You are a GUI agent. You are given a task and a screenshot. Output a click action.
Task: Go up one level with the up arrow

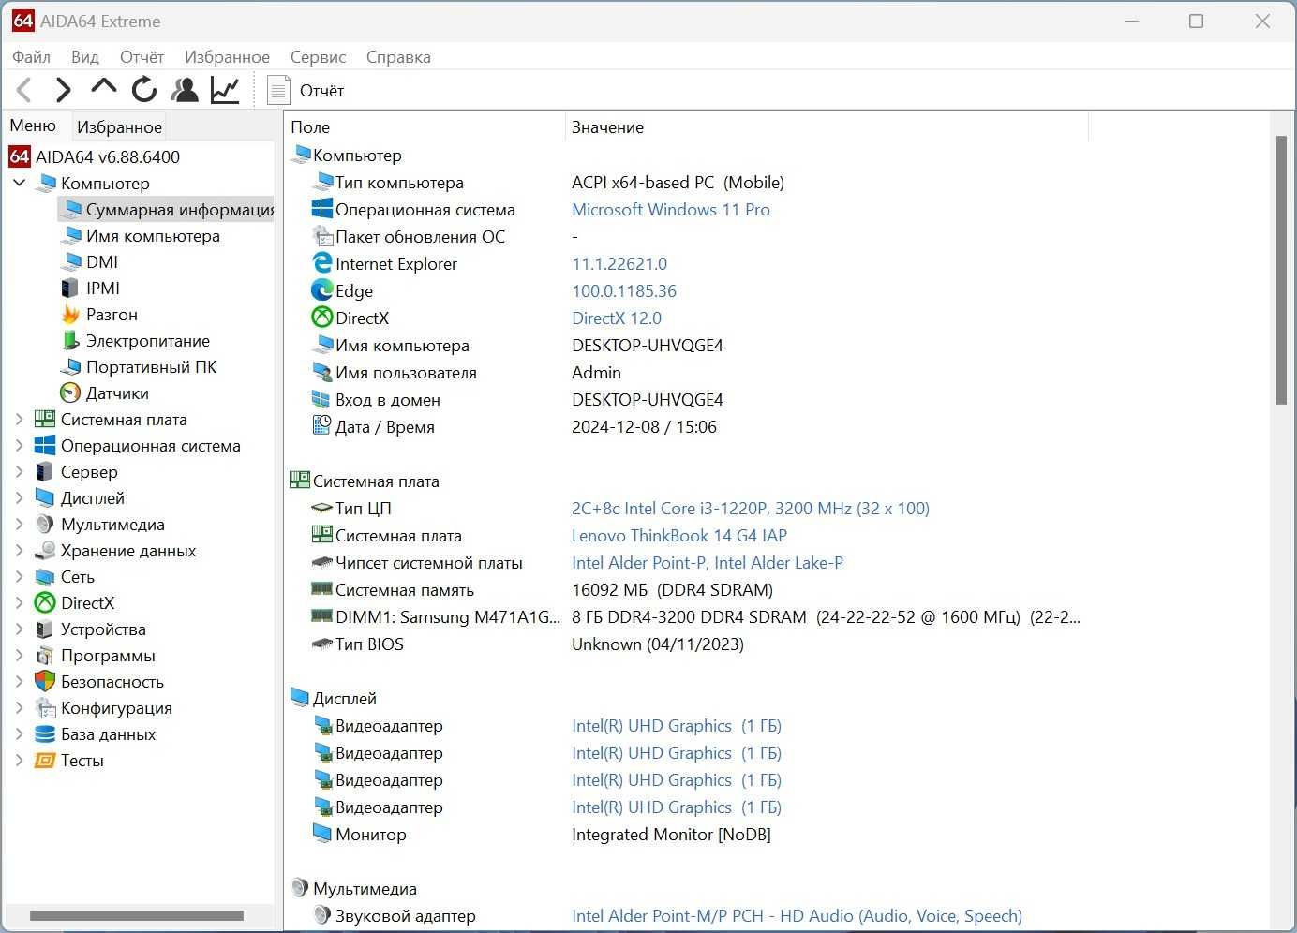pyautogui.click(x=103, y=88)
